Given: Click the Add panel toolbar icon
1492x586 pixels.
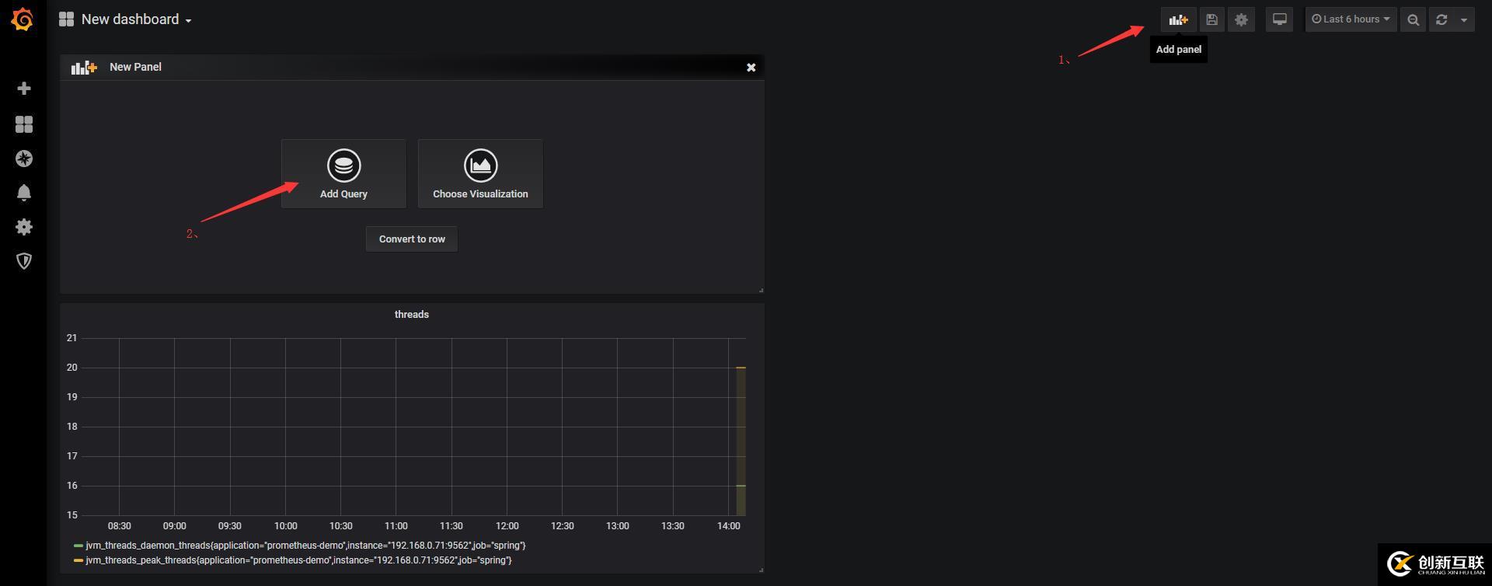Looking at the screenshot, I should (x=1179, y=19).
